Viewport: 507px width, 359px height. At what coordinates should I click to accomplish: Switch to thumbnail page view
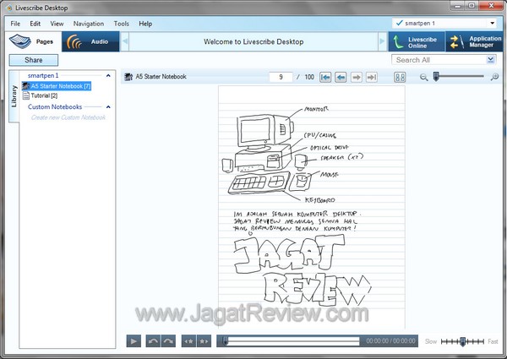pos(401,77)
